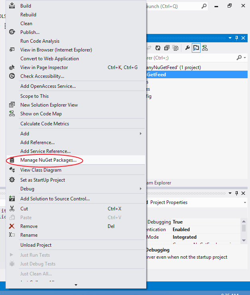This screenshot has height=295, width=250.
Task: Expand the Debug submenu
Action: [x=76, y=189]
